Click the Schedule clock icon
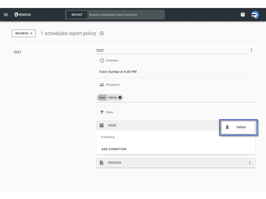The width and height of the screenshot is (266, 199). pyautogui.click(x=102, y=60)
